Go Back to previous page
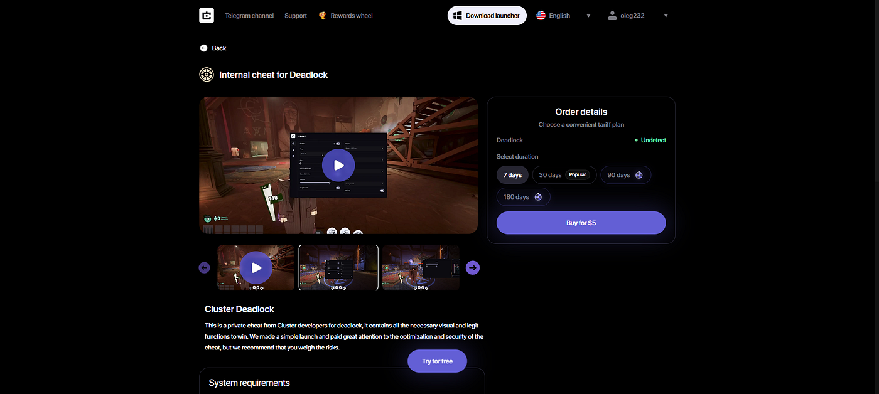 [x=213, y=48]
